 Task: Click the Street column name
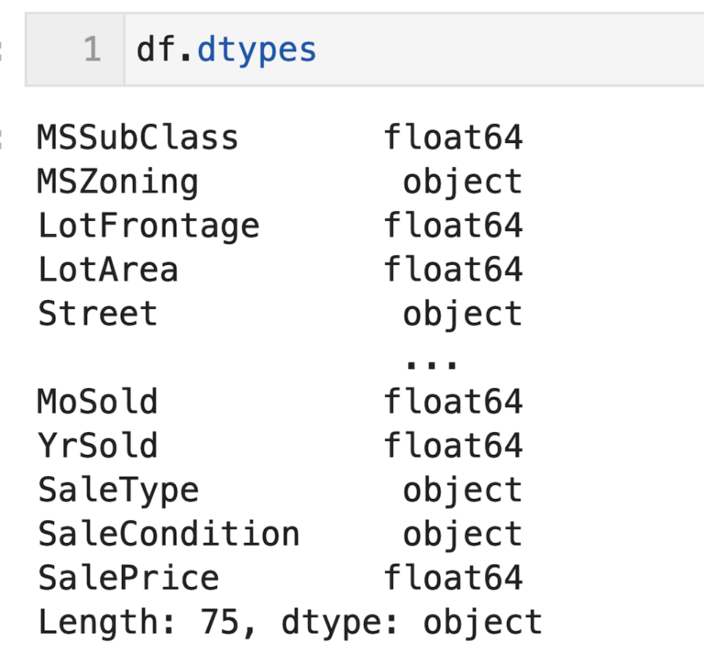[97, 314]
